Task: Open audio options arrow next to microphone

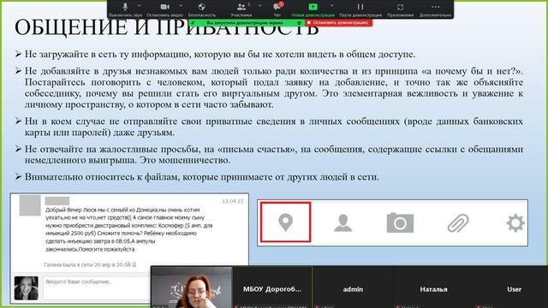Action: tap(140, 6)
